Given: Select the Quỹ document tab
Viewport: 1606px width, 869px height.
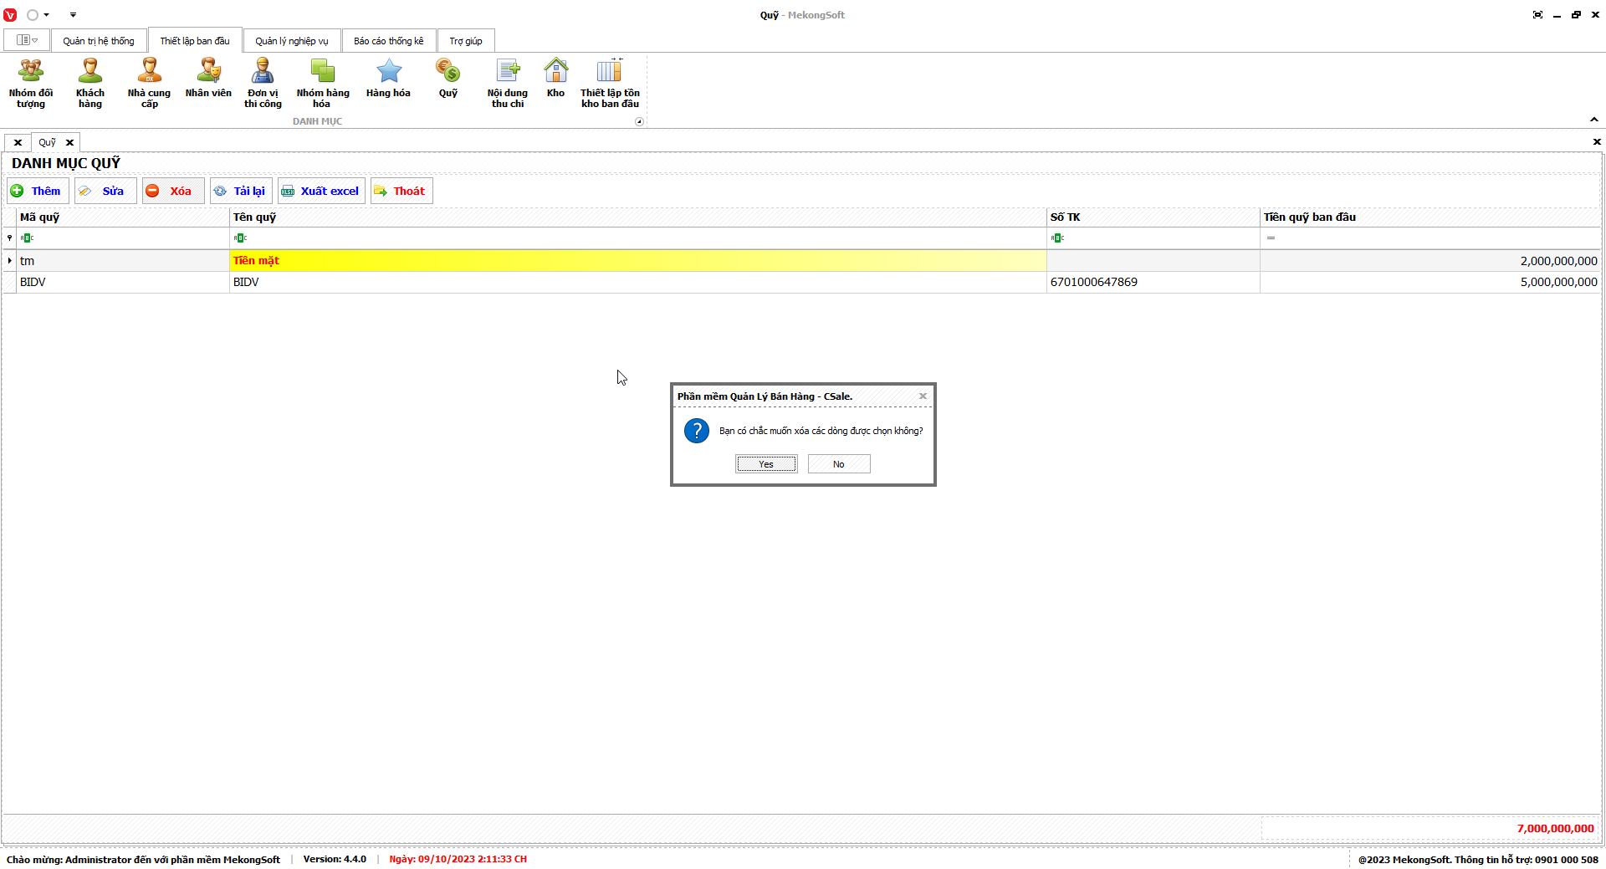Looking at the screenshot, I should (x=48, y=142).
